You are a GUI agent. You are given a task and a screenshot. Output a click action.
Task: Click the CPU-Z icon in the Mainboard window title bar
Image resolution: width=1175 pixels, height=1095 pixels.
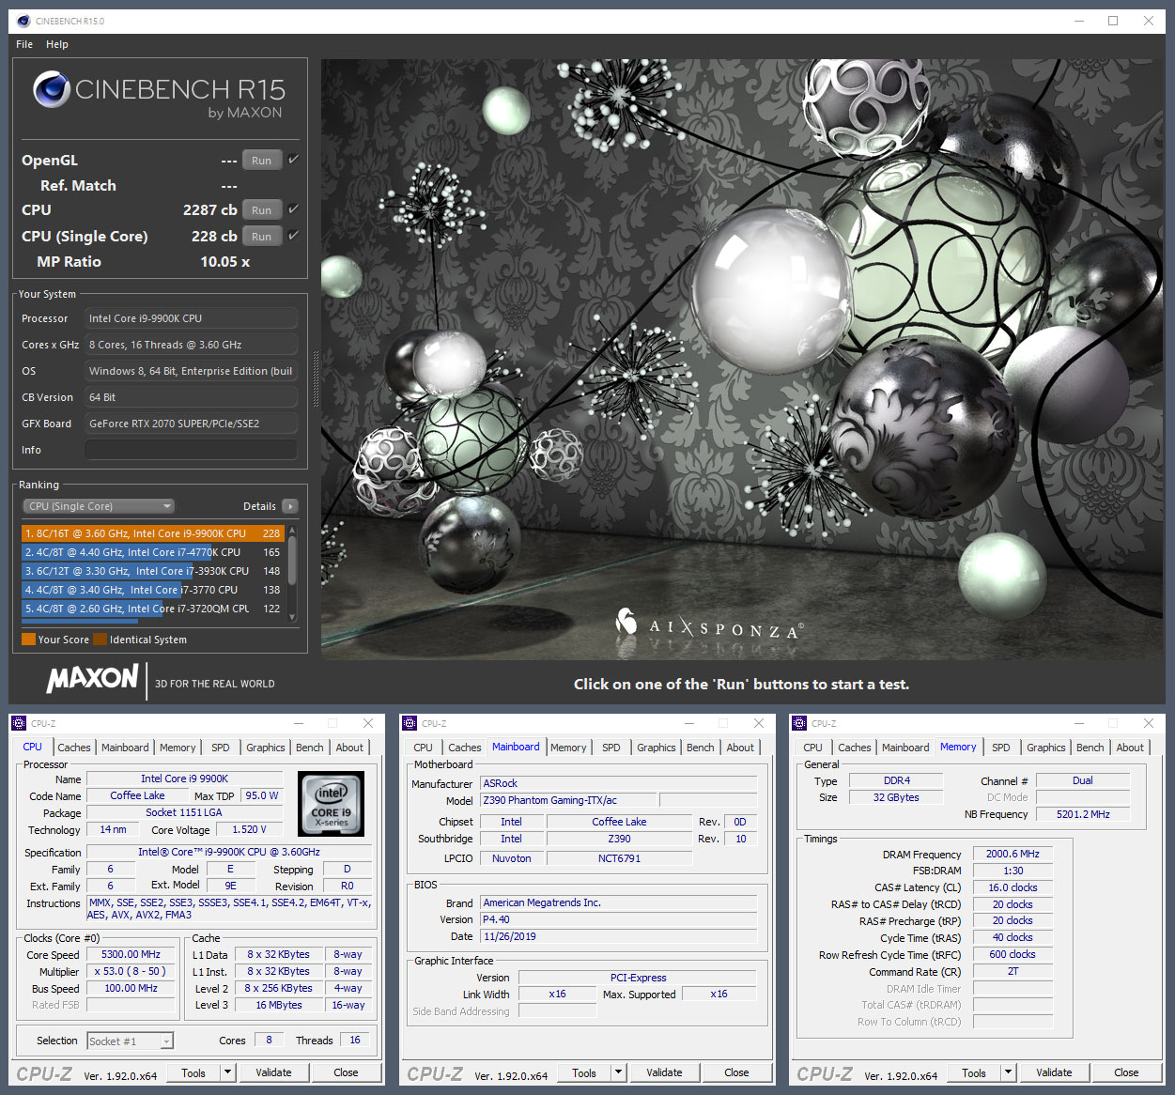410,723
